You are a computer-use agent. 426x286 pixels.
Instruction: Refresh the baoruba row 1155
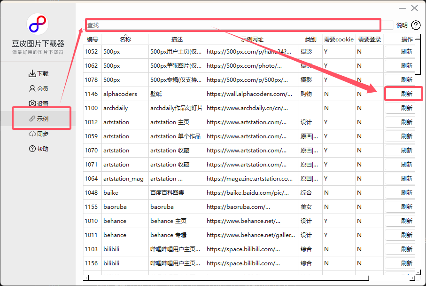point(400,207)
